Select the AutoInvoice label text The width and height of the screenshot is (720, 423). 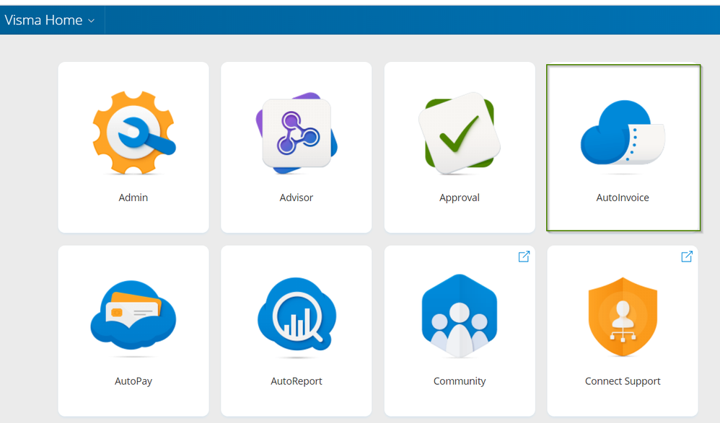click(623, 197)
